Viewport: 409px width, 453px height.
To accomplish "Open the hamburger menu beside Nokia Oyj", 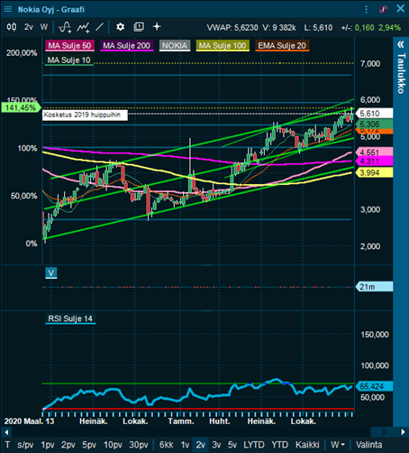I will [x=8, y=9].
